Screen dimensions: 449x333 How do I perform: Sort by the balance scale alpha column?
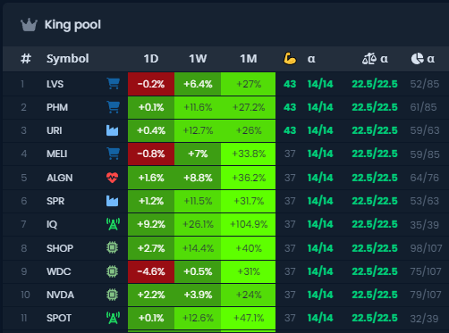point(375,59)
